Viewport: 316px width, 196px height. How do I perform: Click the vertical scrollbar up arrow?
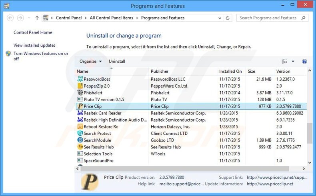[x=310, y=70]
